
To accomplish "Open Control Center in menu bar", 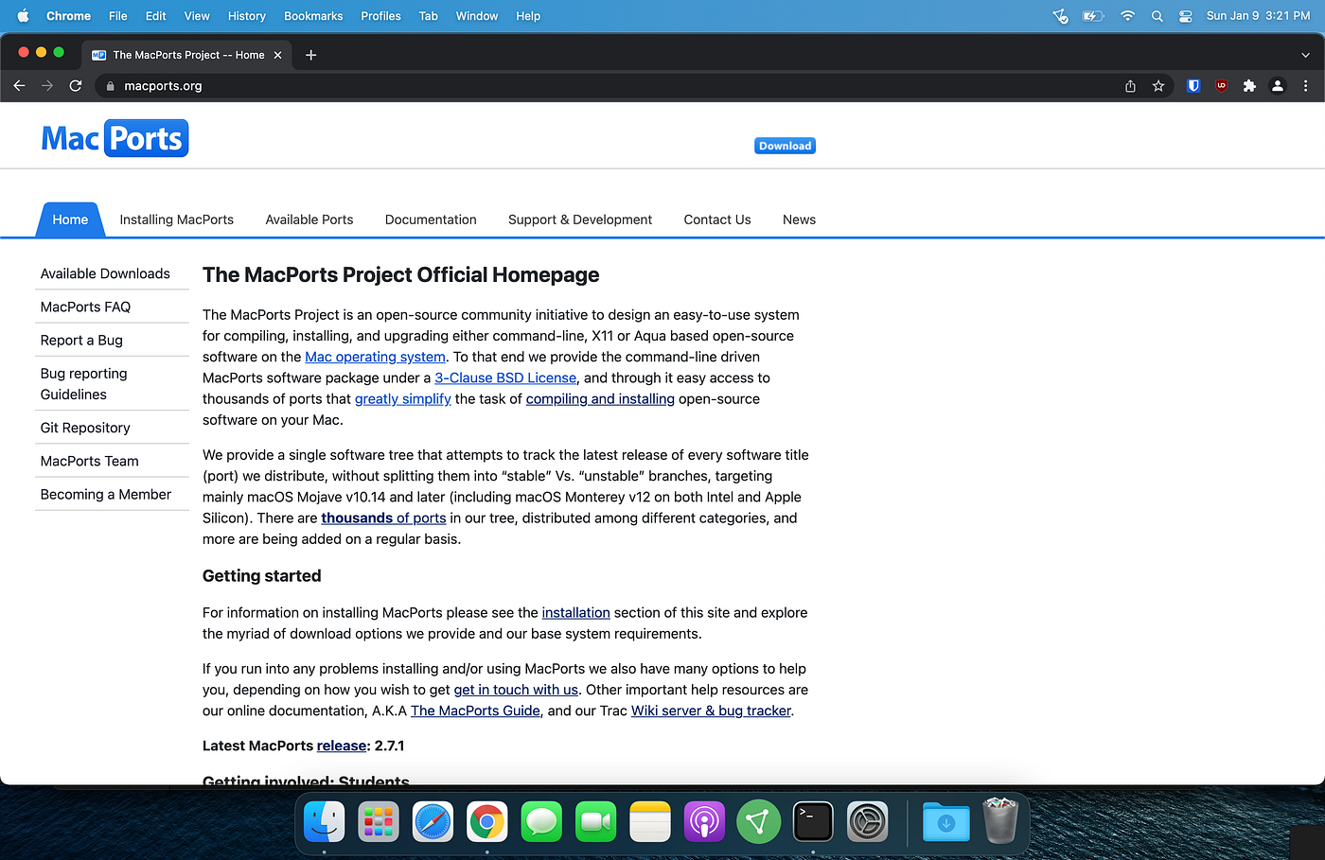I will pyautogui.click(x=1185, y=16).
